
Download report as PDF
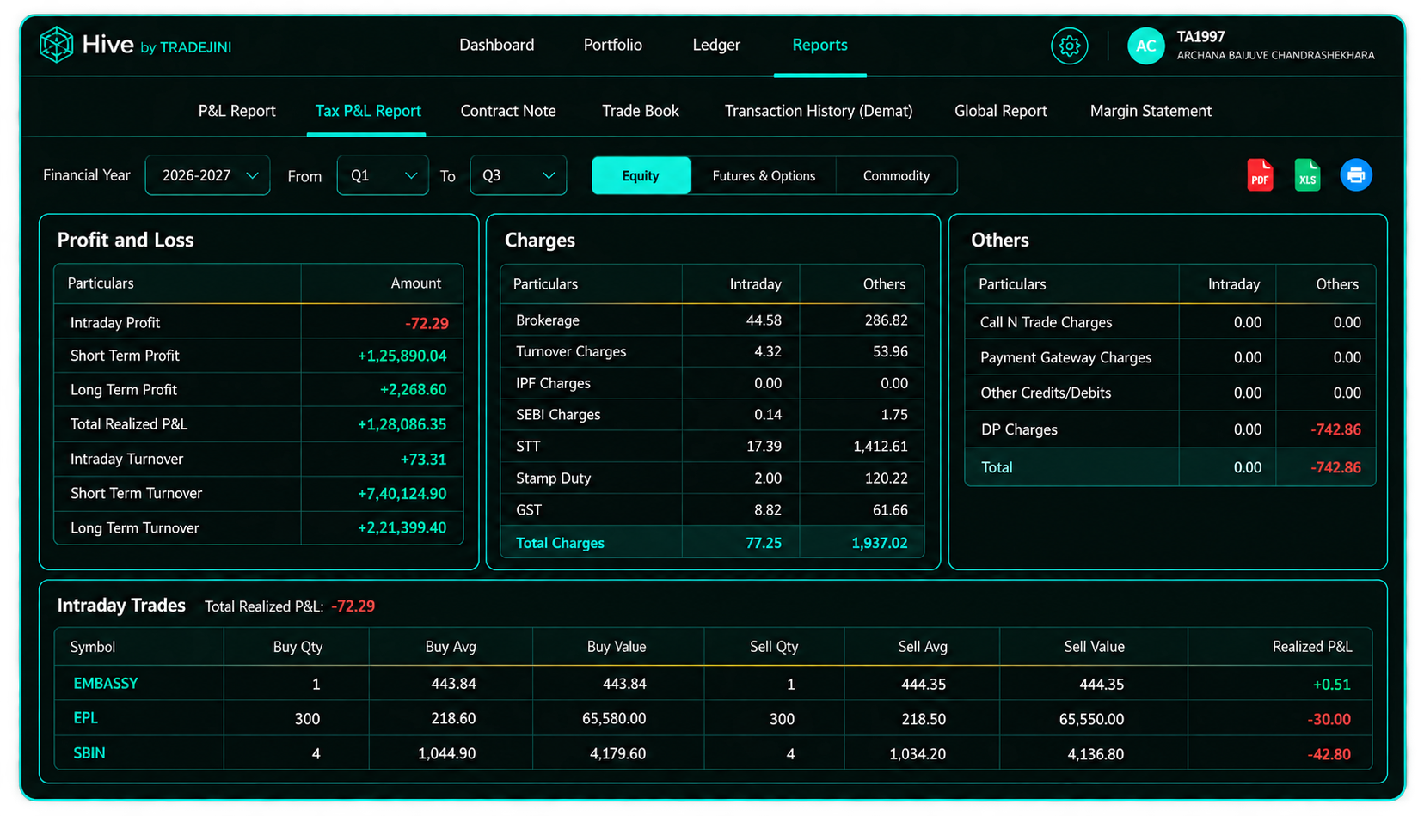(1260, 175)
